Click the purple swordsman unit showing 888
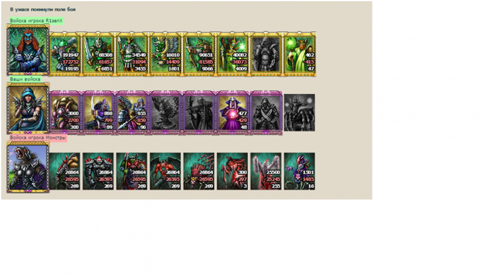Image resolution: width=486 pixels, height=274 pixels. tap(98, 113)
